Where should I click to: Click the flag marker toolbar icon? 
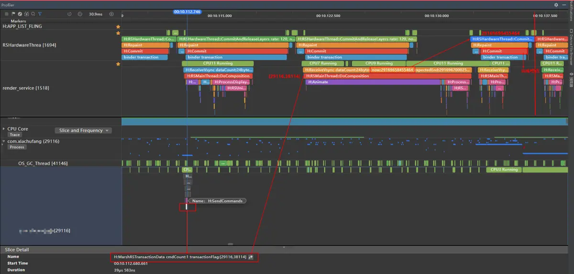[13, 14]
